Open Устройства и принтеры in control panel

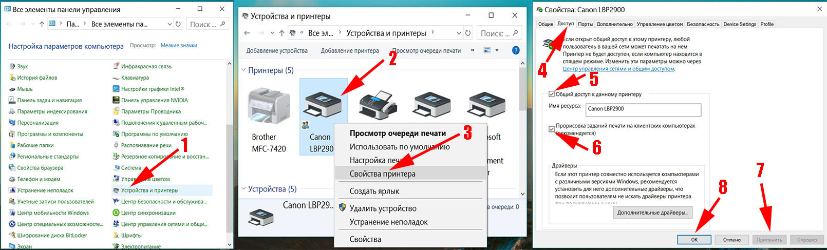[x=149, y=190]
